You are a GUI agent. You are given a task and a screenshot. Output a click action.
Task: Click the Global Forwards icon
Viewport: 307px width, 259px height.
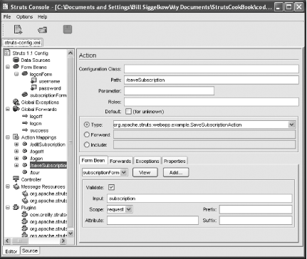point(16,109)
